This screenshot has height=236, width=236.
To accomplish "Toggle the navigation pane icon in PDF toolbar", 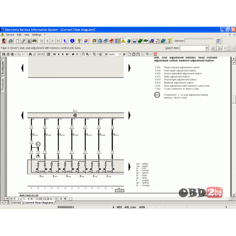I will [48, 54].
